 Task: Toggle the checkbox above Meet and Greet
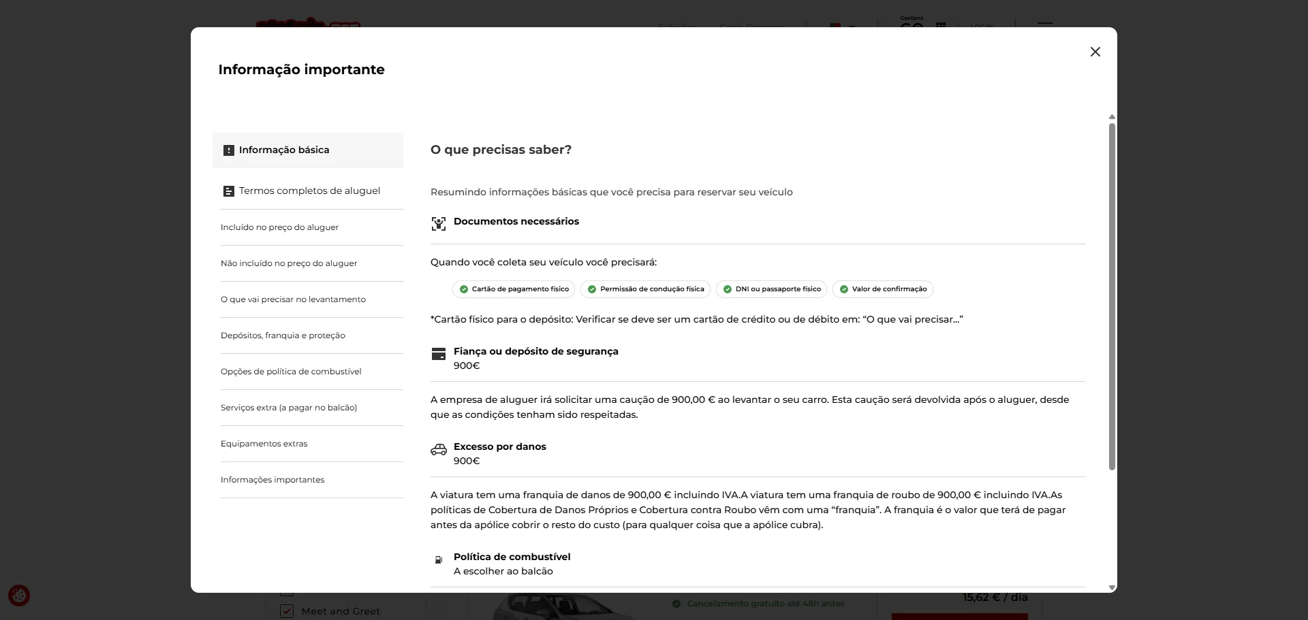(286, 591)
